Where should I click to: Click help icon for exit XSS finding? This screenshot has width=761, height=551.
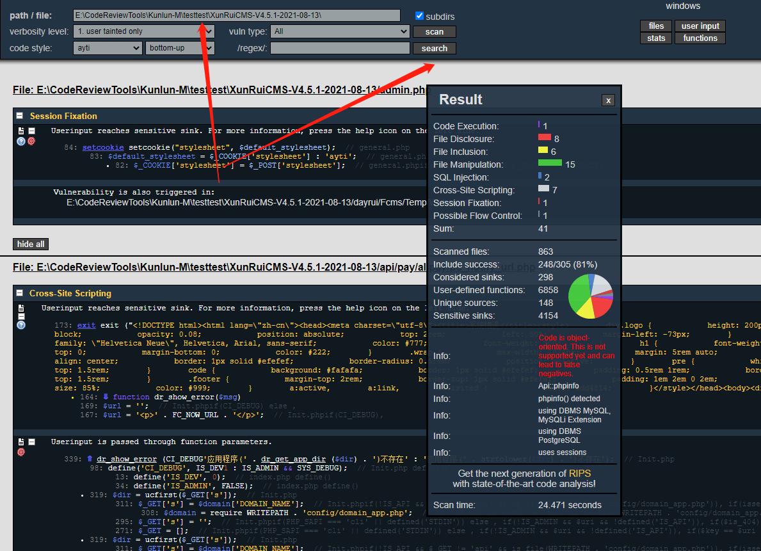(21, 325)
